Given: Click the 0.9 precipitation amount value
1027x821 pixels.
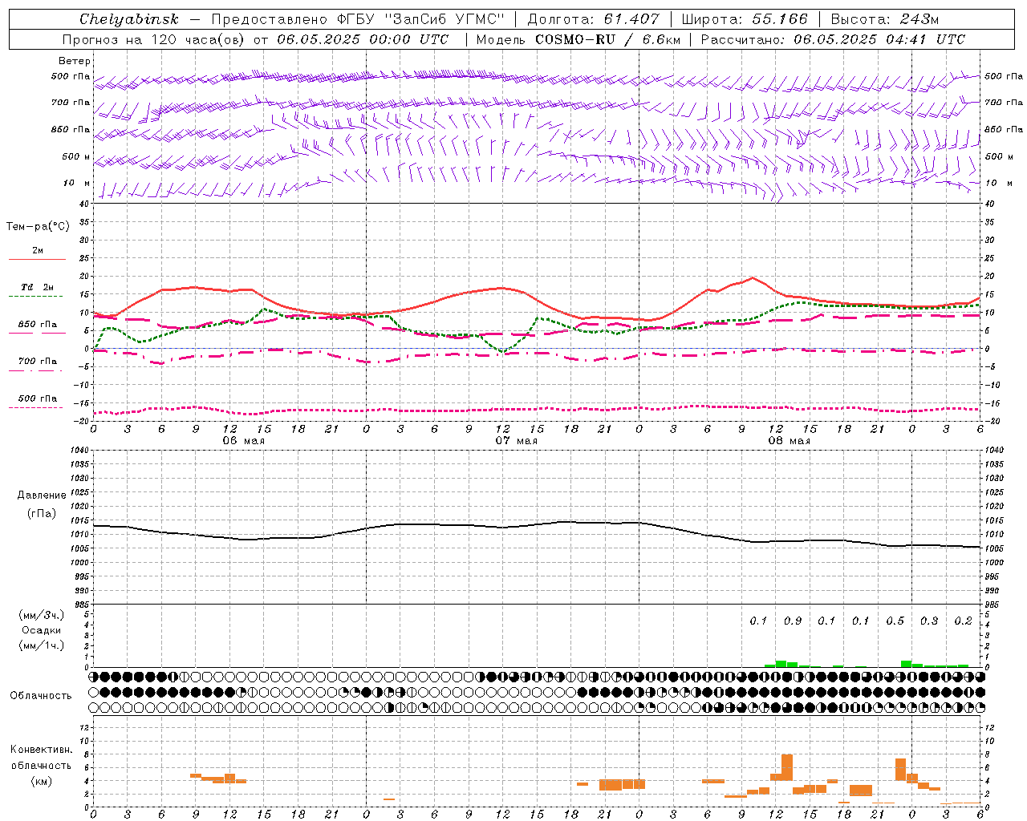Looking at the screenshot, I should tap(793, 621).
